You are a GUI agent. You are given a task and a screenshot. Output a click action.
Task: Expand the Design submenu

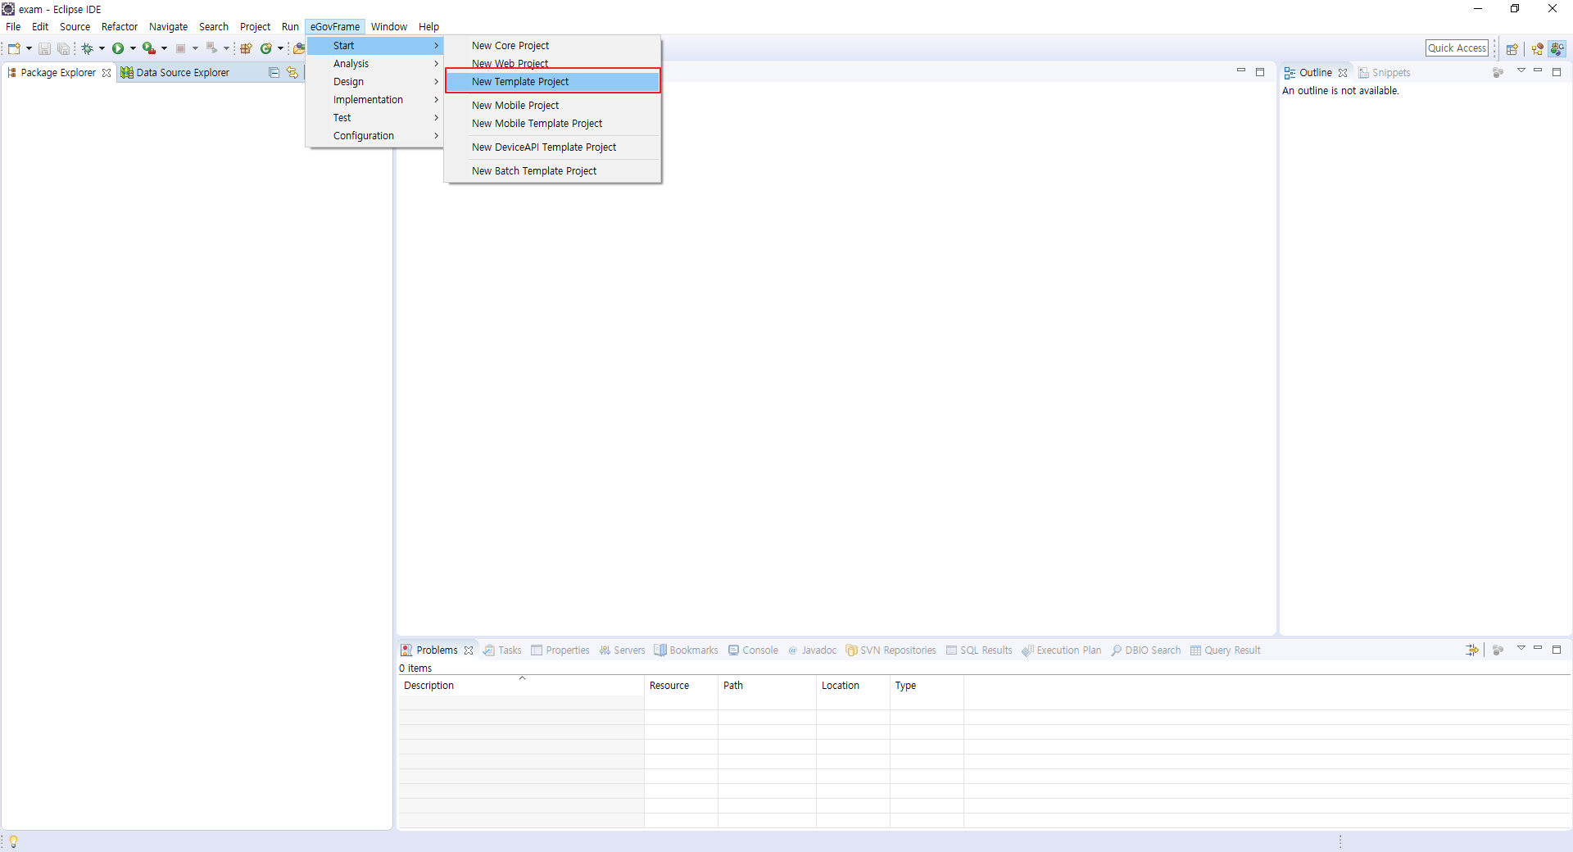pos(375,82)
